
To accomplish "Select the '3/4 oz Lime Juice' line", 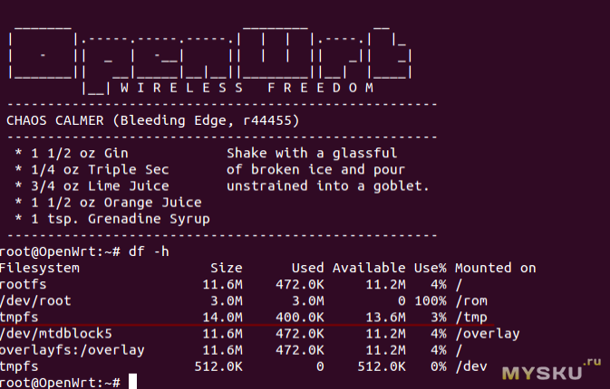I will (100, 186).
